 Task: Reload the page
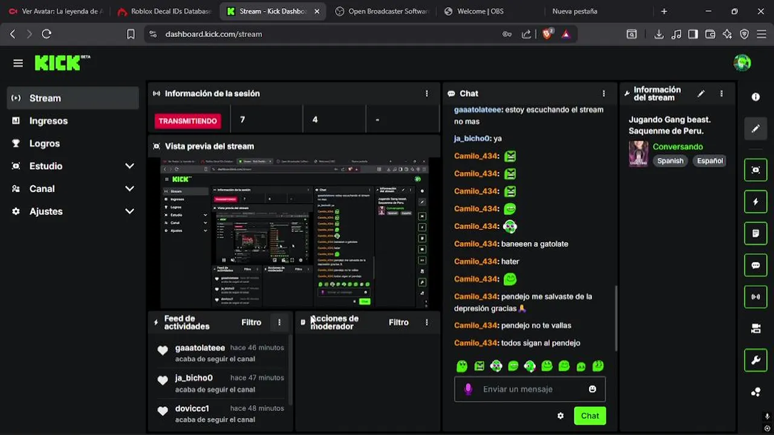click(47, 34)
